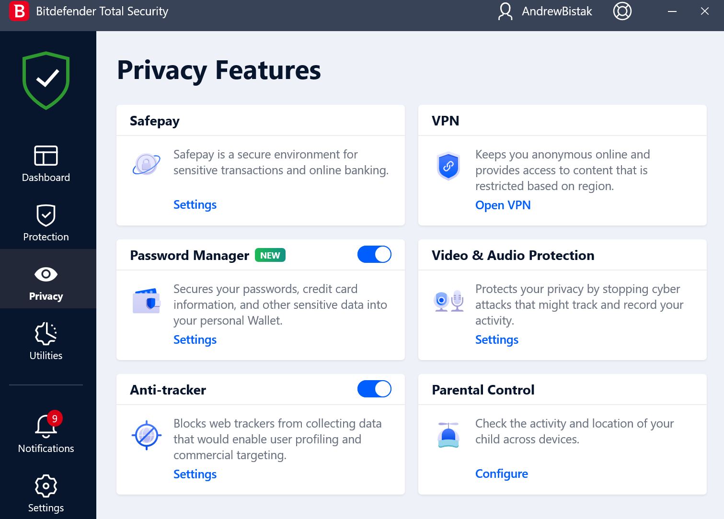Go to the Protection shield section
This screenshot has height=519, width=724.
[x=46, y=215]
